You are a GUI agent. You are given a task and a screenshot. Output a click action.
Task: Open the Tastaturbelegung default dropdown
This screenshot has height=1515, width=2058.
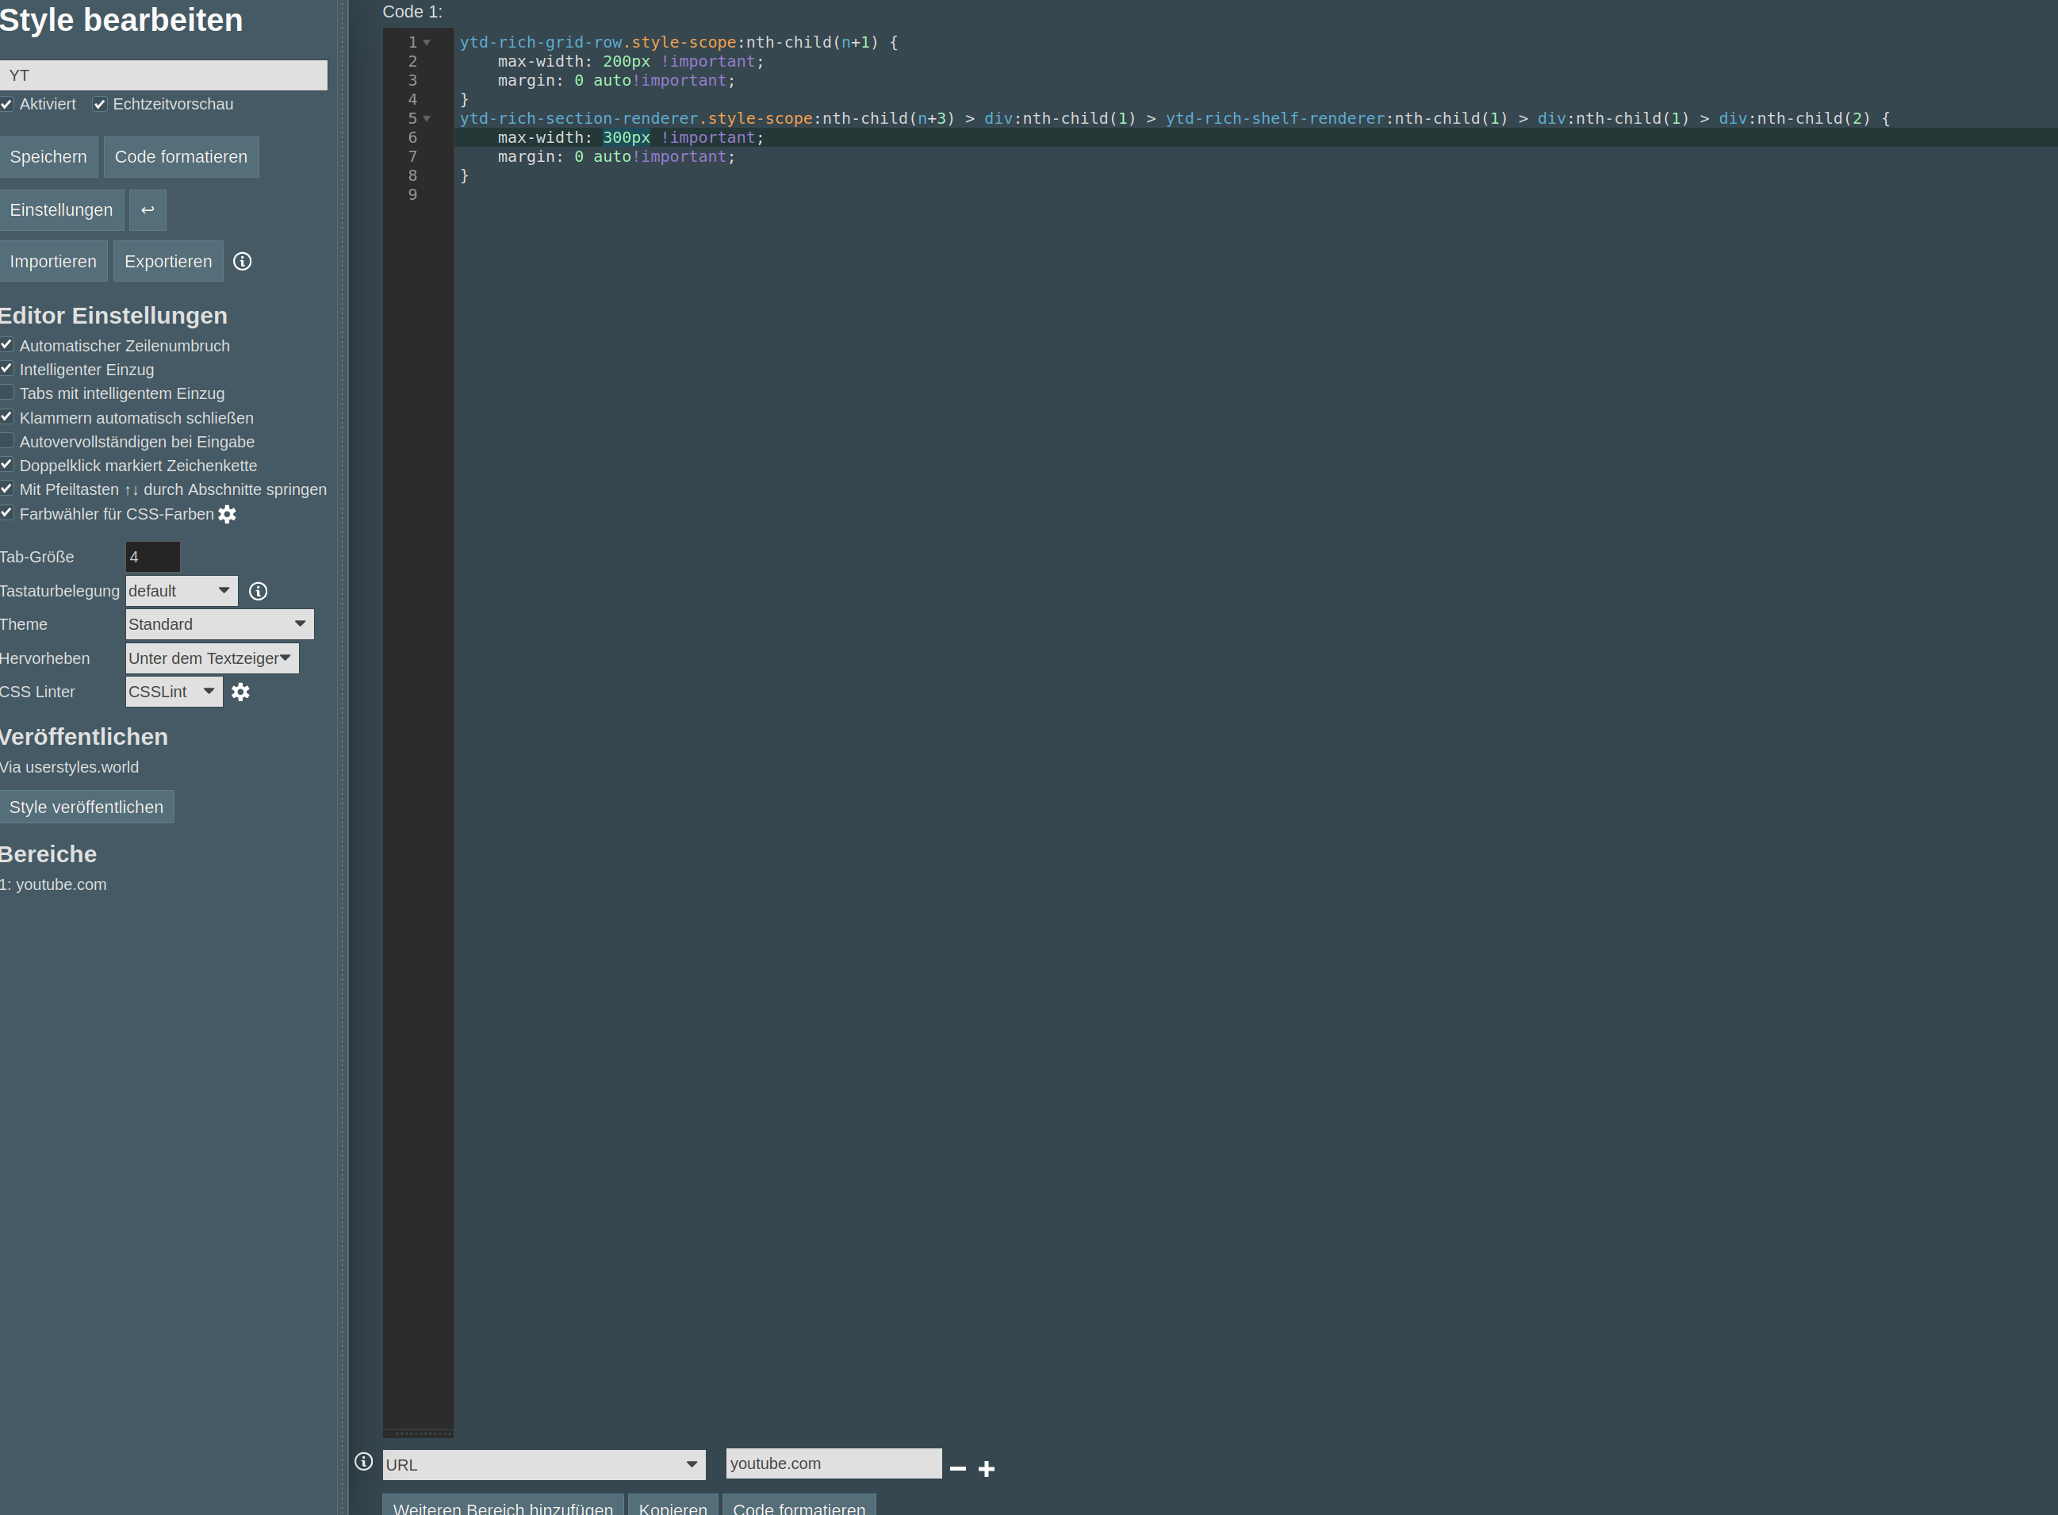(x=182, y=592)
